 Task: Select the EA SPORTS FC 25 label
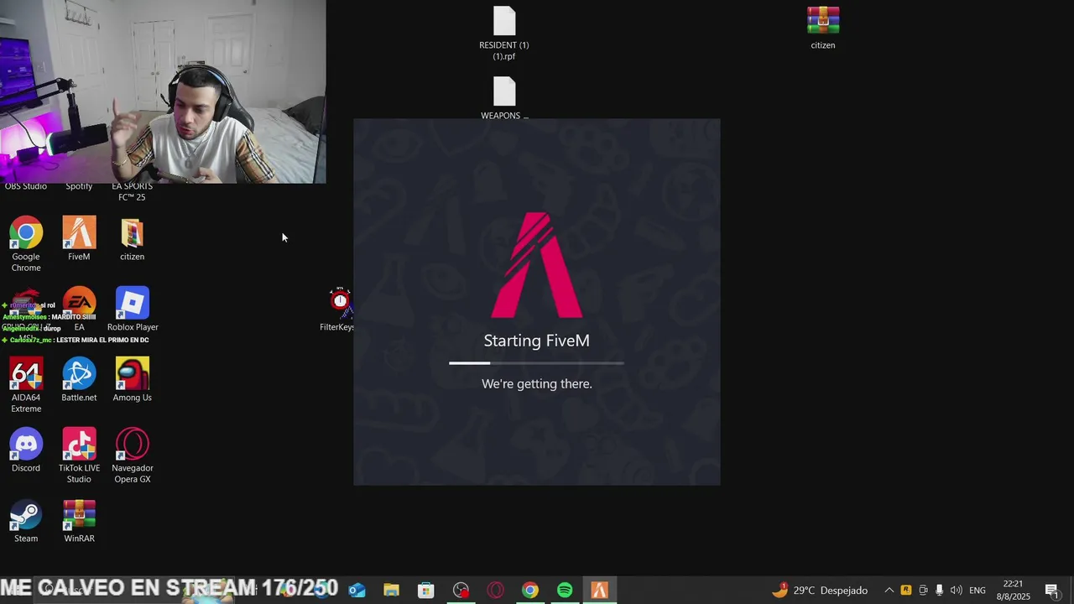click(x=132, y=191)
